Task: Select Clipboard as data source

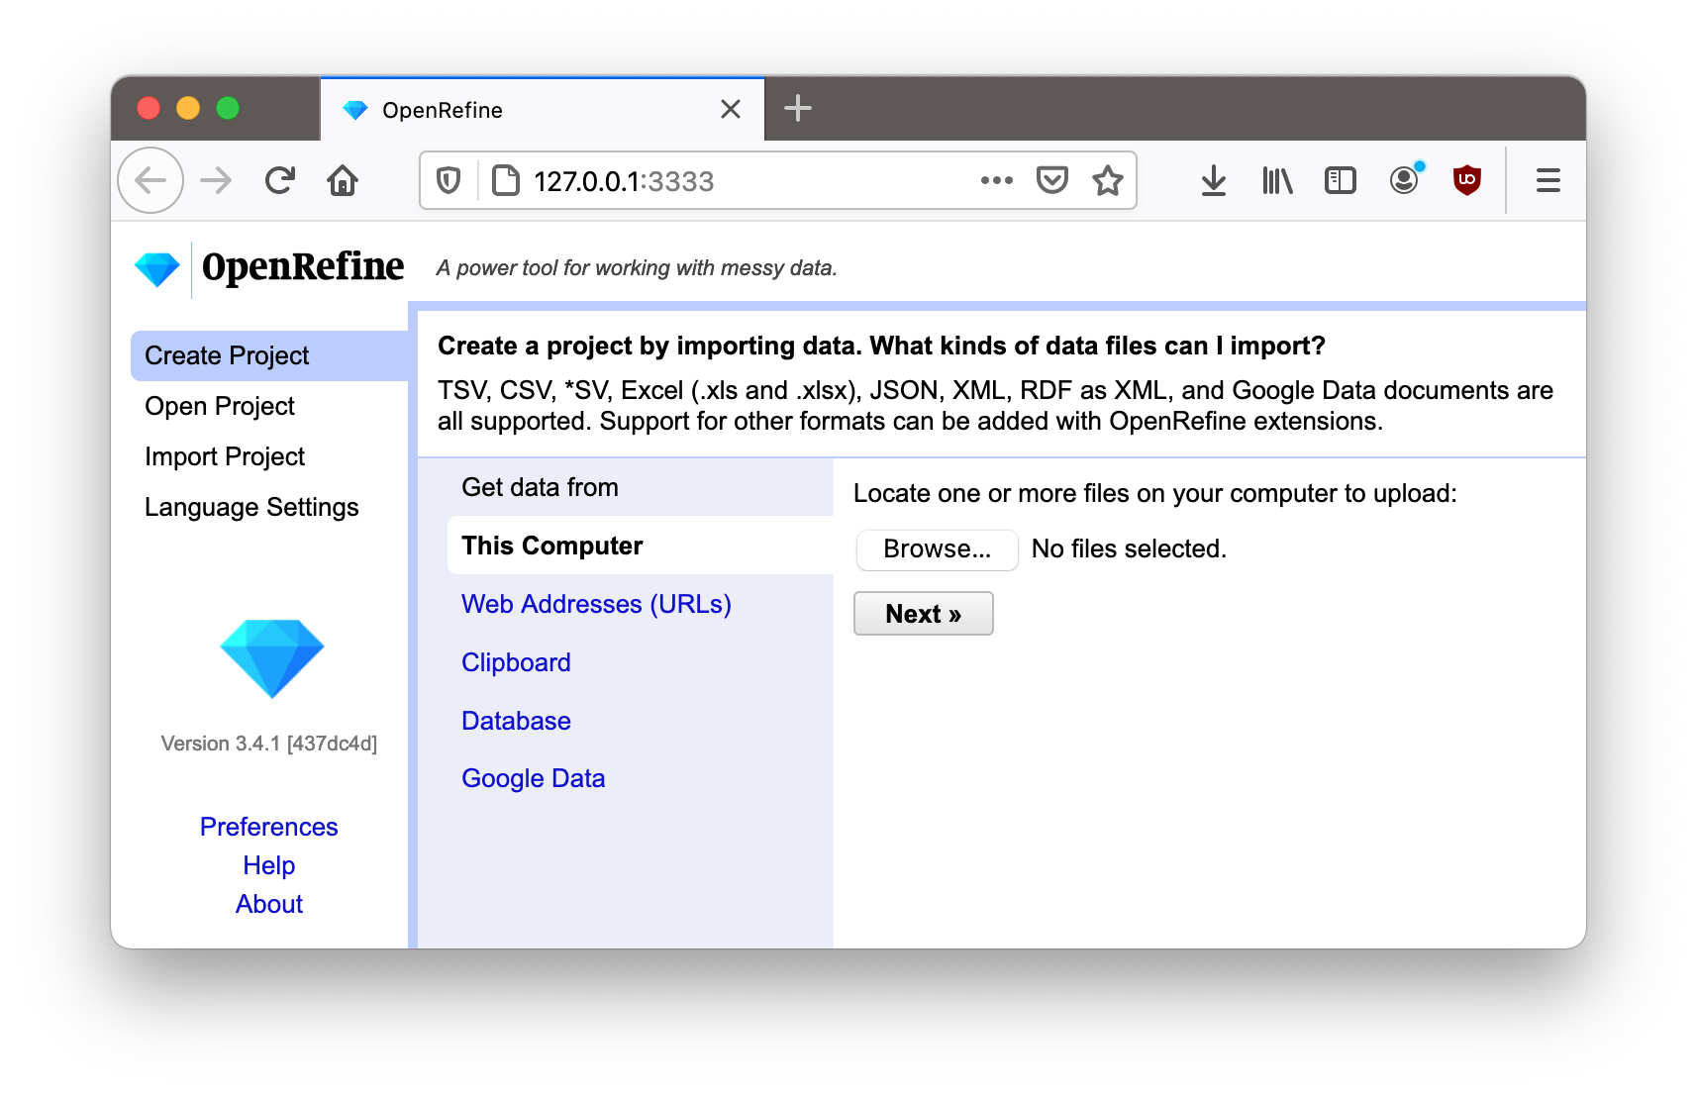Action: (516, 662)
